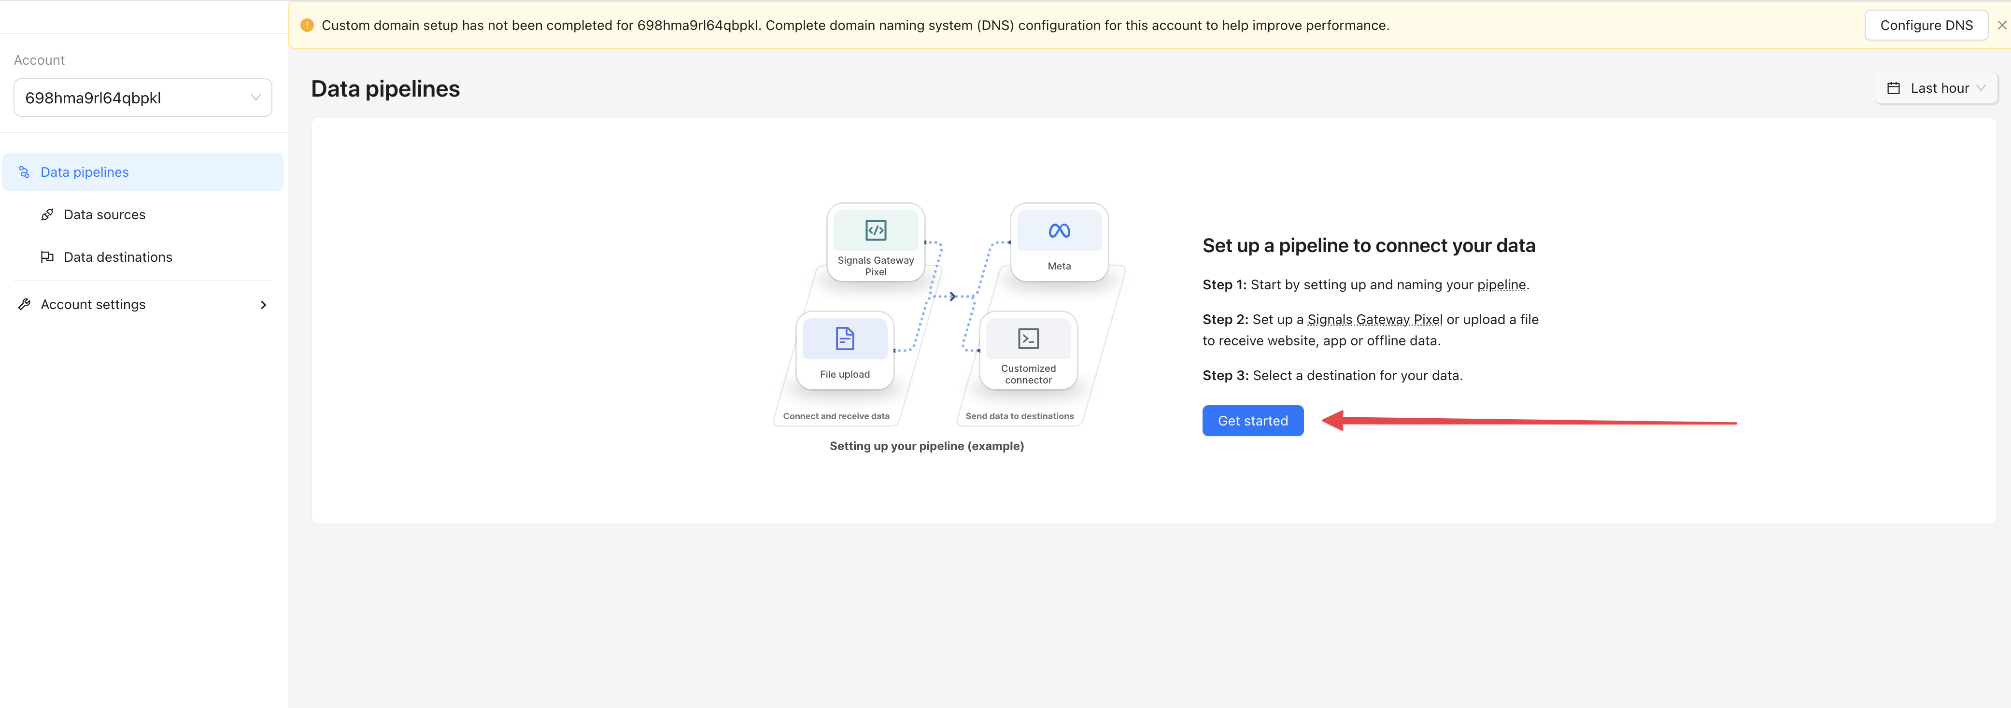
Task: Click the underlined pipeline term in Step 1
Action: point(1501,285)
